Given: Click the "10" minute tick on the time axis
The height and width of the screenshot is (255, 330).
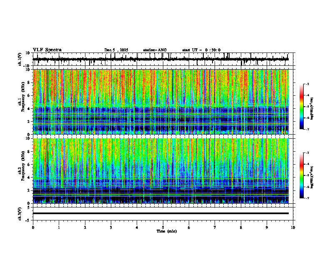Looking at the screenshot, I should (293, 227).
